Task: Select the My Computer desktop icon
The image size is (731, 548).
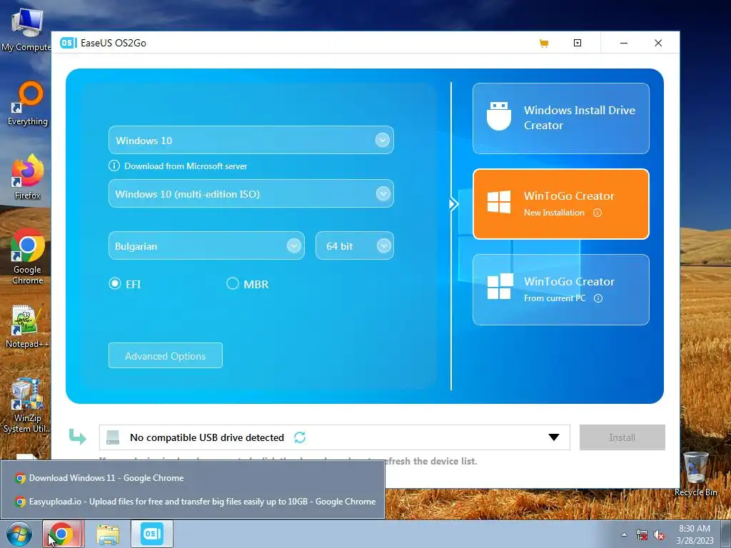Action: click(x=26, y=30)
